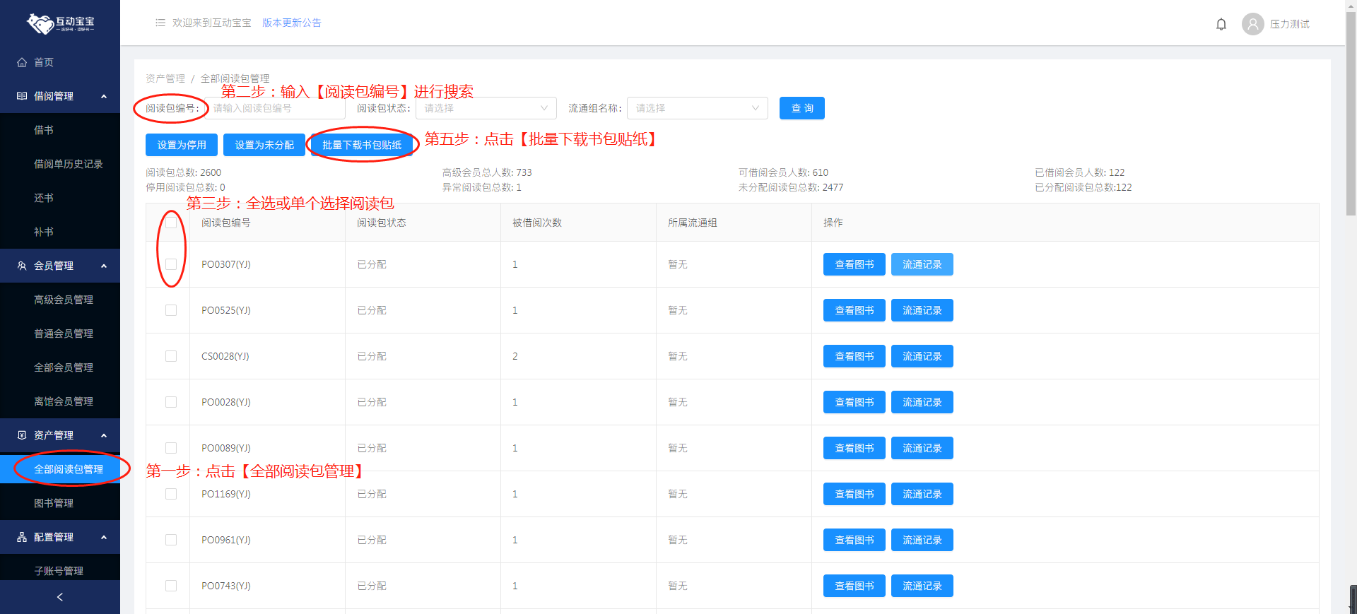Click the 查询 search button
Screen dimensions: 1357x614
(x=802, y=108)
